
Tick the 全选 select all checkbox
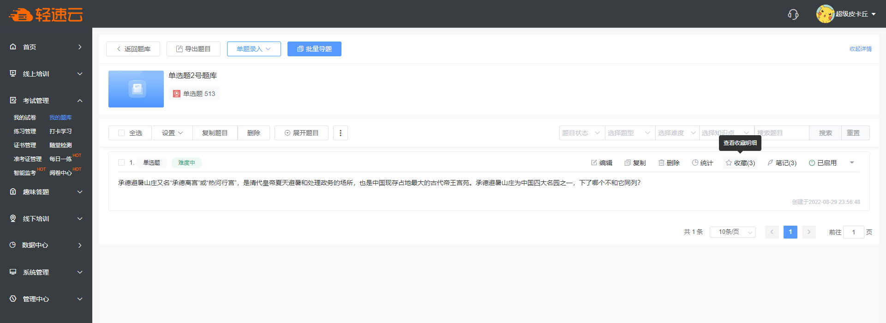[x=121, y=133]
